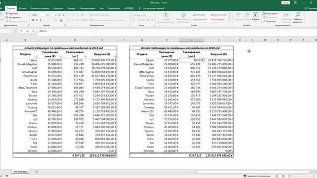Open the AutoSum dropdown arrow
The width and height of the screenshot is (317, 178).
pyautogui.click(x=279, y=13)
